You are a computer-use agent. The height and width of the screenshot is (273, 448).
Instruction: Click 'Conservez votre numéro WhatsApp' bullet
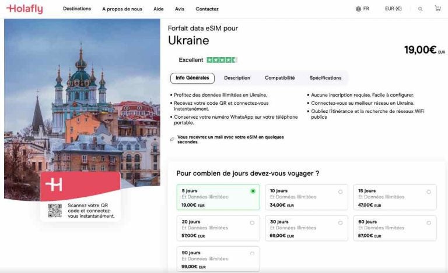click(x=236, y=120)
